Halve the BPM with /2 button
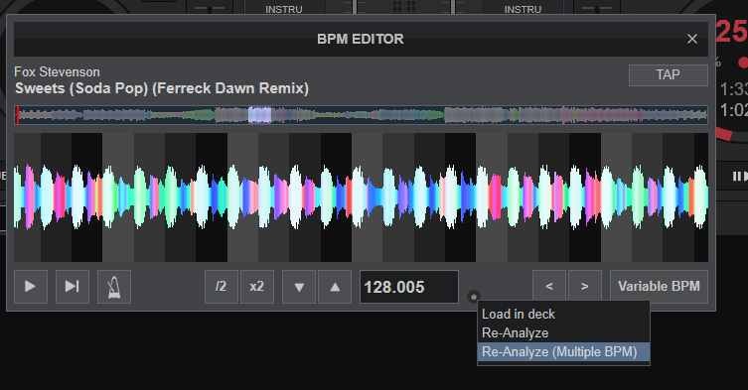This screenshot has height=390, width=748. (221, 287)
